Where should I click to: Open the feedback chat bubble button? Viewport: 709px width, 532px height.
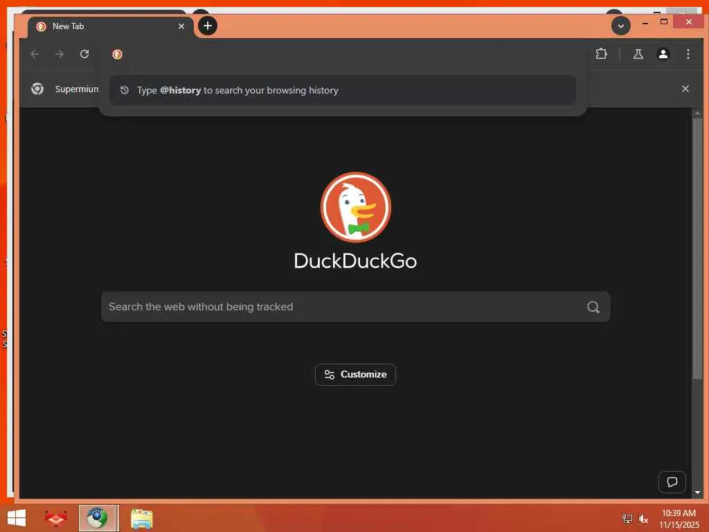coord(672,482)
